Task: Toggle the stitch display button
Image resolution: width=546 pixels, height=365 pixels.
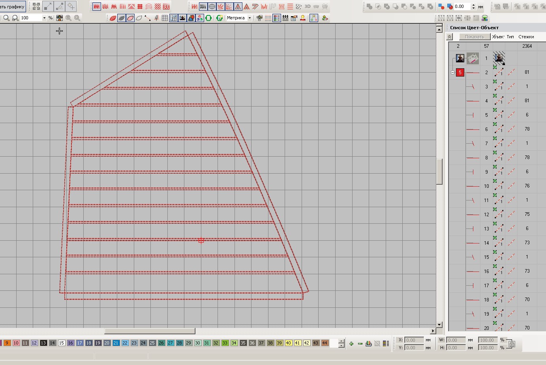Action: tap(122, 18)
